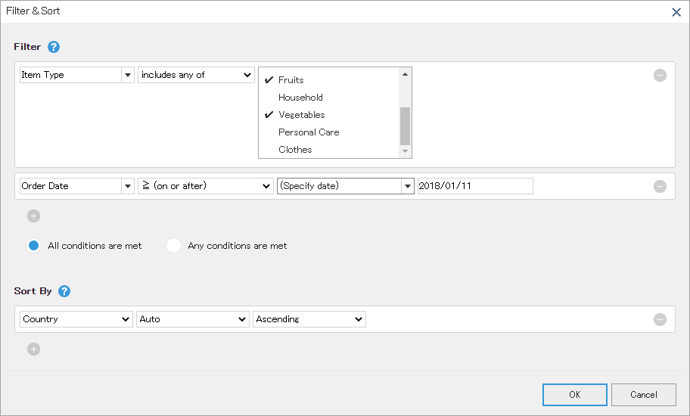This screenshot has width=690, height=416.
Task: Open the Ascending sort order dropdown
Action: pyautogui.click(x=309, y=319)
